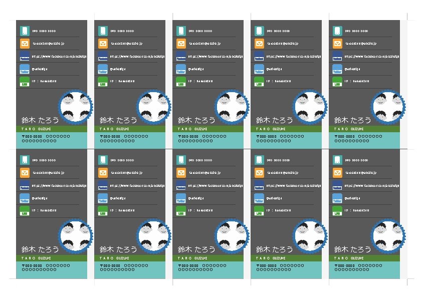
Task: Click the Facebook icon on third bottom-row card
Action: pos(181,186)
